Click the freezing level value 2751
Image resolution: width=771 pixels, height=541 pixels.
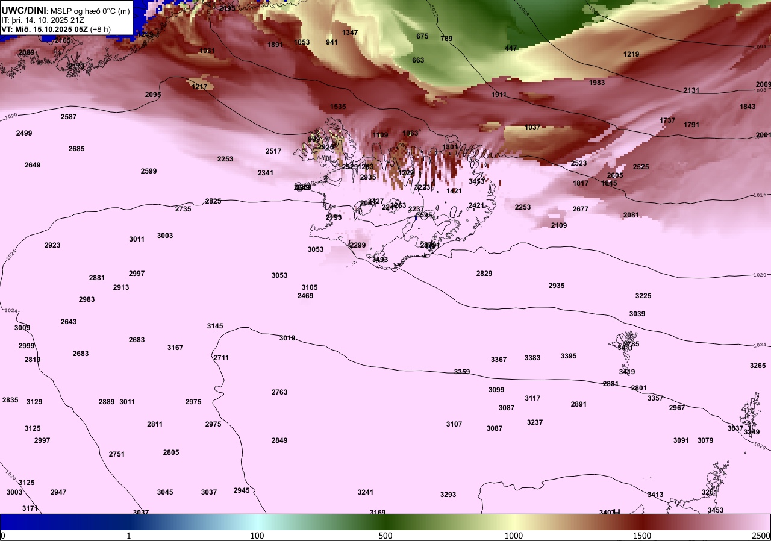pos(117,454)
